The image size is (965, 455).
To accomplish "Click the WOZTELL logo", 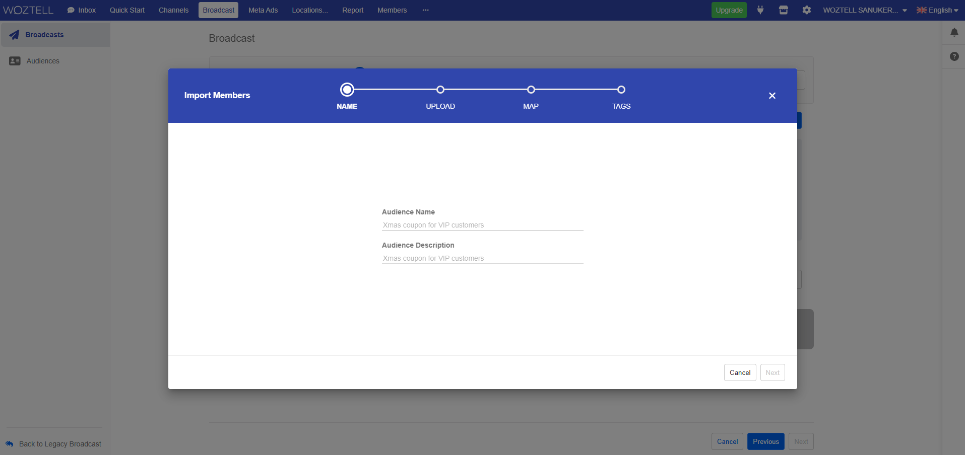I will 28,10.
